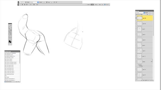Show more workspaces with double arrow
The height and width of the screenshot is (90, 161).
[x=102, y=4]
